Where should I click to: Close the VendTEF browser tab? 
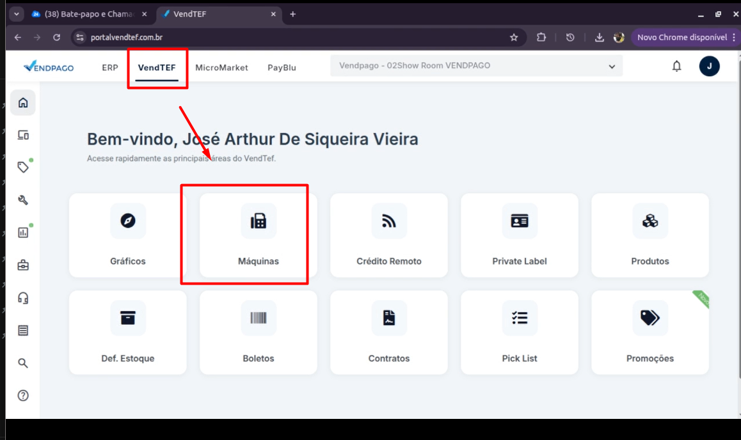273,14
